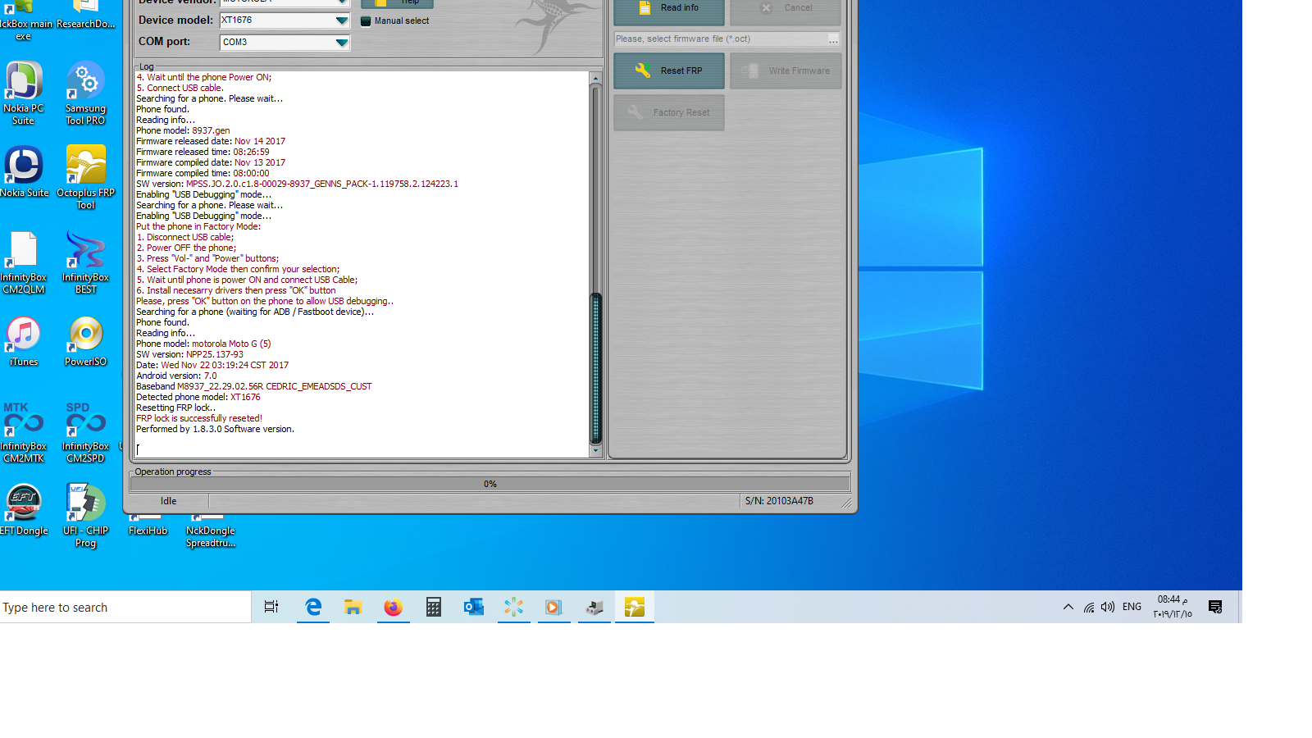Open UFI - CHIP Prog shortcut
Viewport: 1312px width, 738px height.
[x=85, y=516]
